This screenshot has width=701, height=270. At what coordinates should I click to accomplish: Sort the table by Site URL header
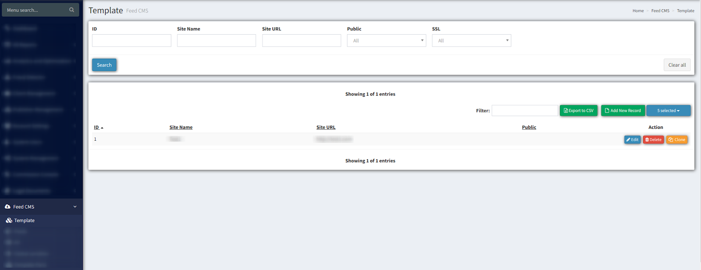point(326,128)
